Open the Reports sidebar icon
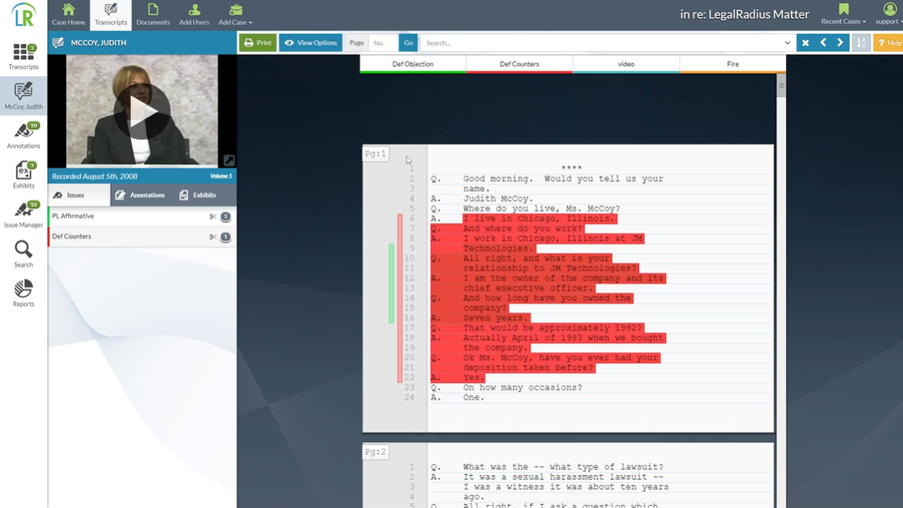This screenshot has width=903, height=508. (x=24, y=294)
